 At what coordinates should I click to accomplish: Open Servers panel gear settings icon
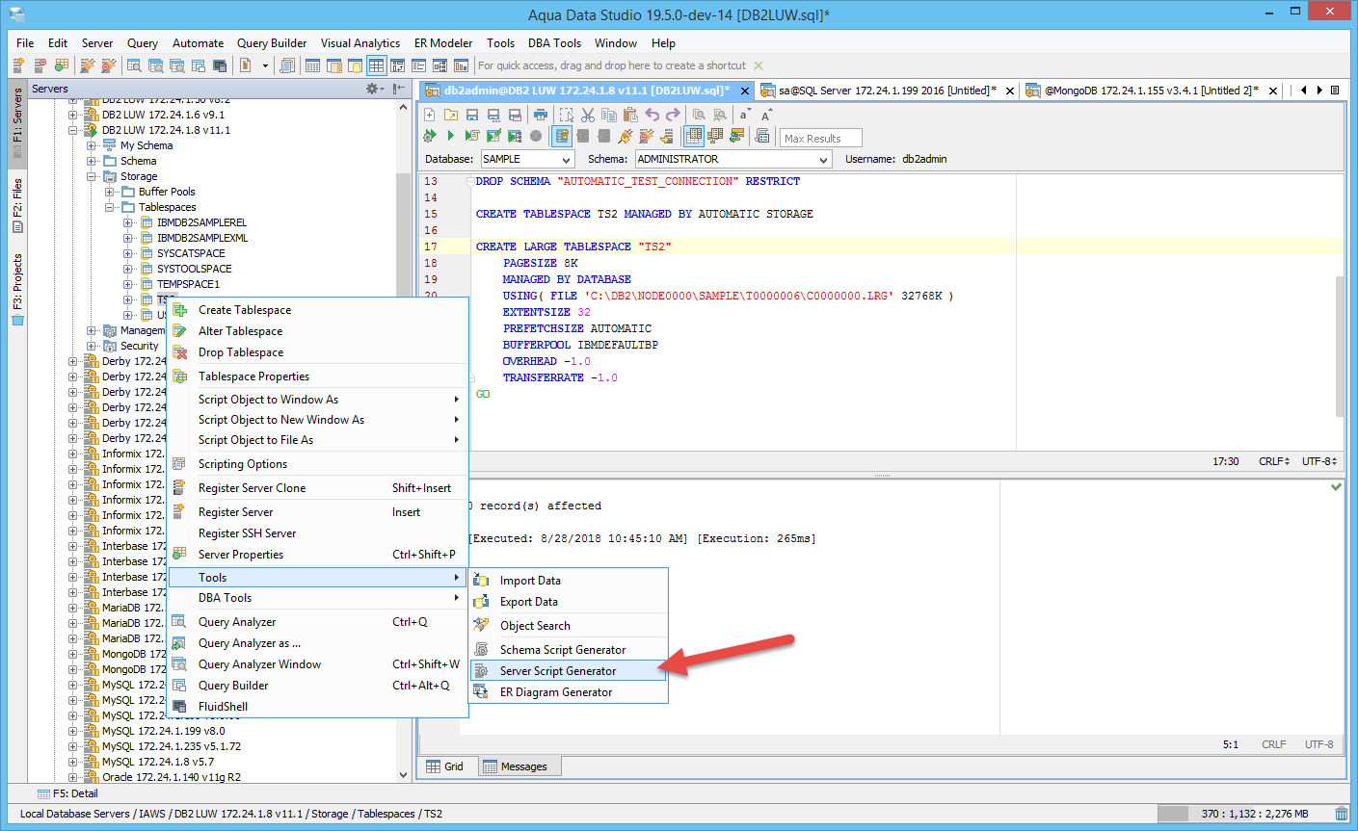(373, 89)
